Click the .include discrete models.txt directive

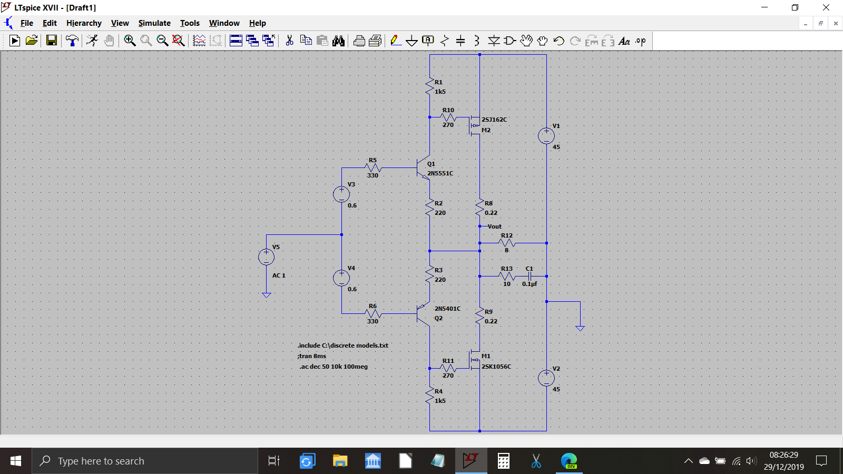click(342, 345)
